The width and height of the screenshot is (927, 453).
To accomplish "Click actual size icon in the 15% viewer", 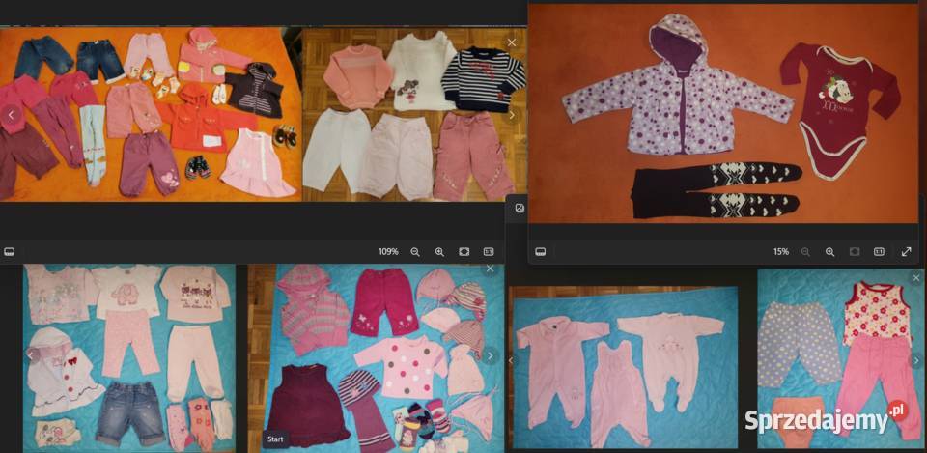I will tap(879, 251).
